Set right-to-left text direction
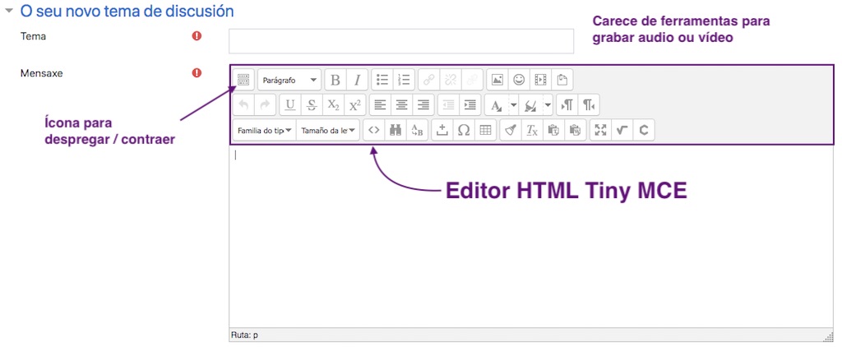Image resolution: width=842 pixels, height=347 pixels. point(589,105)
